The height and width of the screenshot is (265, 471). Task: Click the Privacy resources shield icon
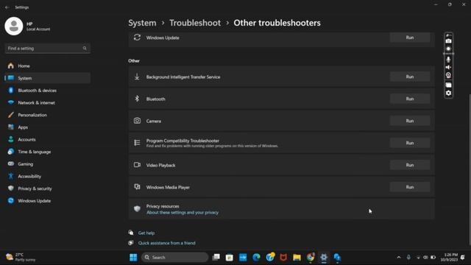[137, 208]
